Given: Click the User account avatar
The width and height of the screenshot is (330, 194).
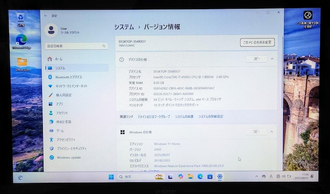Looking at the screenshot, I should point(51,30).
